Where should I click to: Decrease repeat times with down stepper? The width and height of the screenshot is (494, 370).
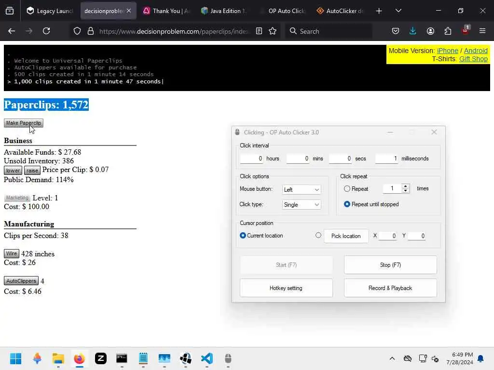tap(405, 191)
